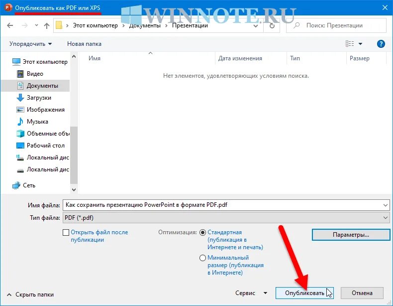Refresh the Презентации folder view

tap(272, 25)
